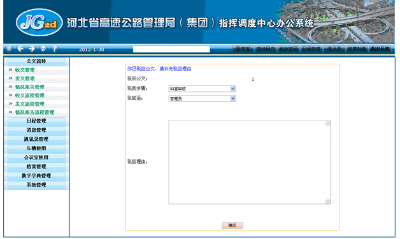Click the 驳回至 label

click(135, 98)
